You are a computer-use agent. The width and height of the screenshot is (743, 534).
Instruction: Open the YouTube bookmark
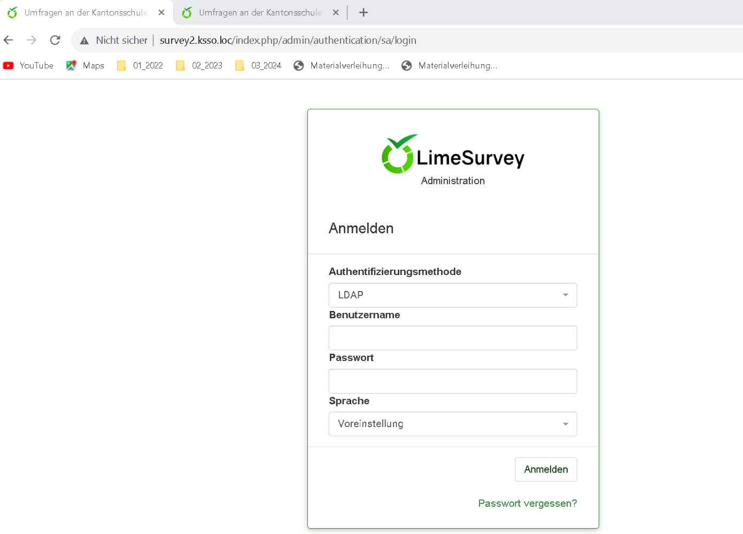(29, 66)
